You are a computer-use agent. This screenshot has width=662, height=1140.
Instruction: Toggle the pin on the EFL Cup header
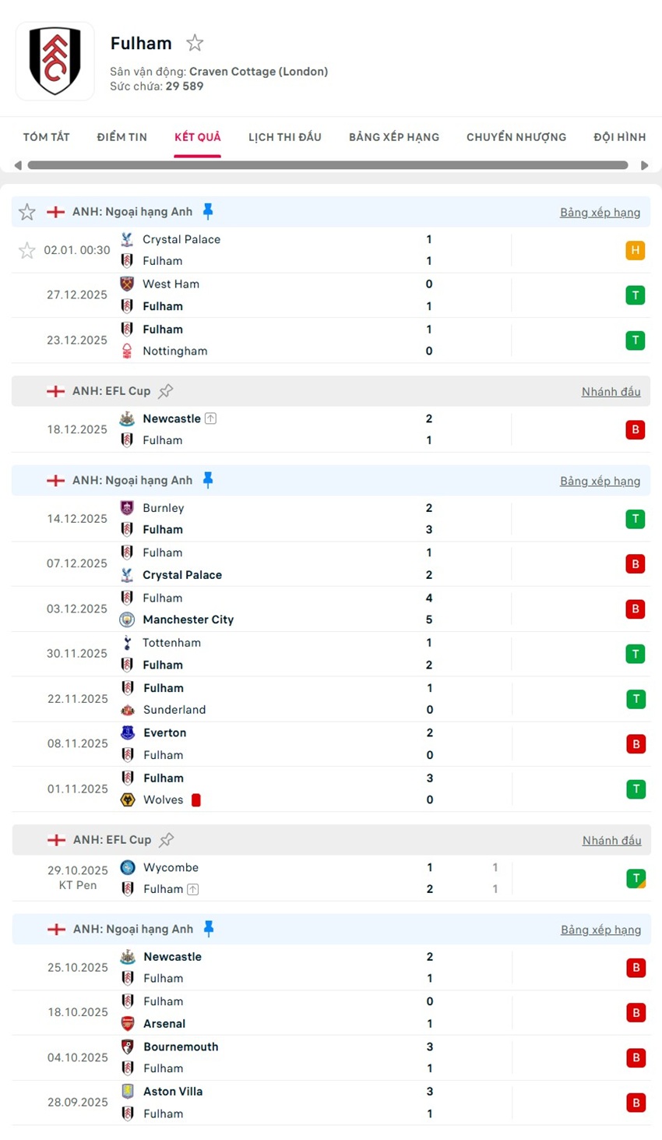pos(166,390)
